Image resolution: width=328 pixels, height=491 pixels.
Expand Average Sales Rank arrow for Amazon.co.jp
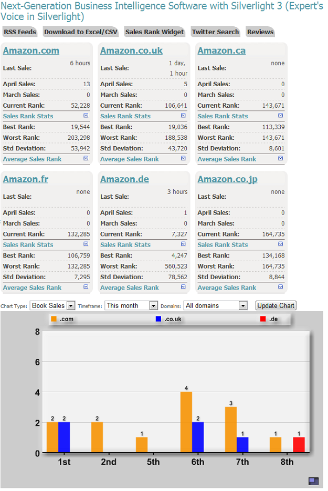280,287
